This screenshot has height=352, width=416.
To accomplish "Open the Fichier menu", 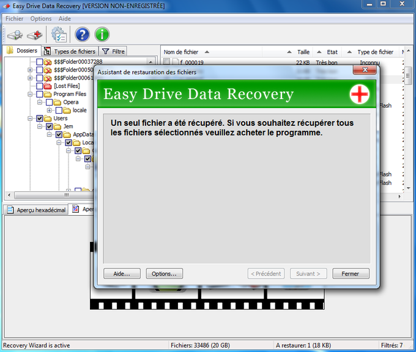I will pos(14,18).
